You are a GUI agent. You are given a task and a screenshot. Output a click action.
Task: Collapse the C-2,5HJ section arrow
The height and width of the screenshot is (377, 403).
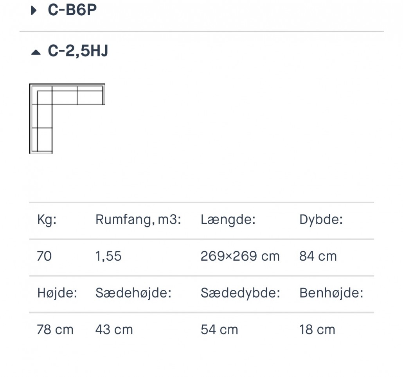[36, 52]
